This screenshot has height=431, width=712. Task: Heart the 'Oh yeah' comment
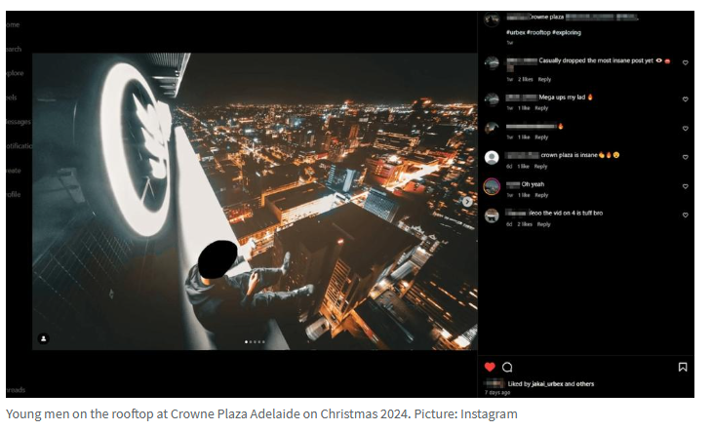(x=685, y=185)
